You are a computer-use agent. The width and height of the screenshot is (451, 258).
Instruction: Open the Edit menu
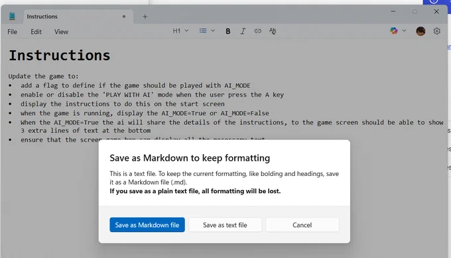click(x=36, y=32)
